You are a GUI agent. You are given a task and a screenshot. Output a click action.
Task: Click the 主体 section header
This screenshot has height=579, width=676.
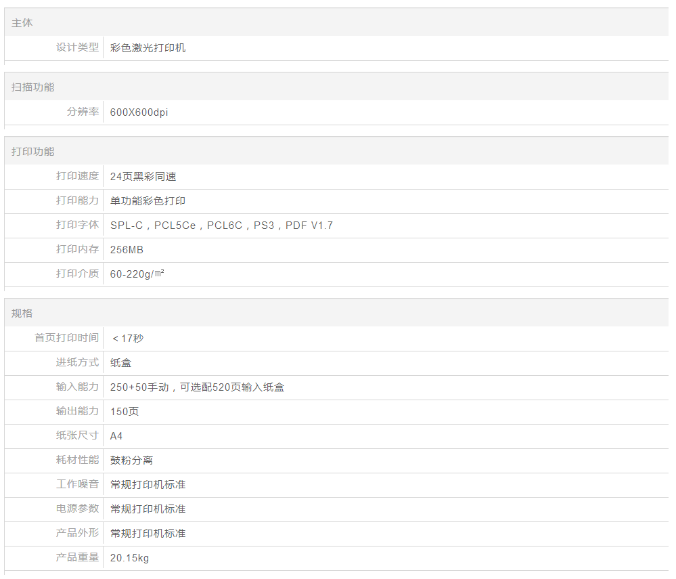click(x=22, y=23)
